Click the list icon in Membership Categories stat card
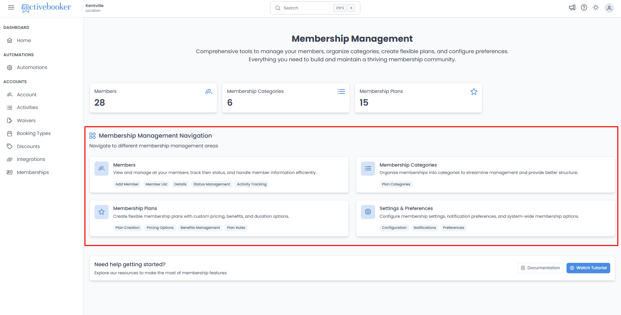The image size is (621, 315). pyautogui.click(x=341, y=92)
